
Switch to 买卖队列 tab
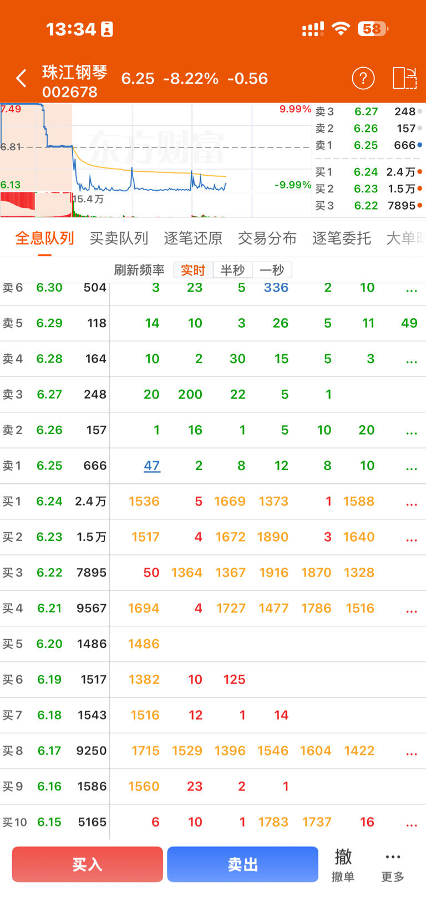point(119,238)
